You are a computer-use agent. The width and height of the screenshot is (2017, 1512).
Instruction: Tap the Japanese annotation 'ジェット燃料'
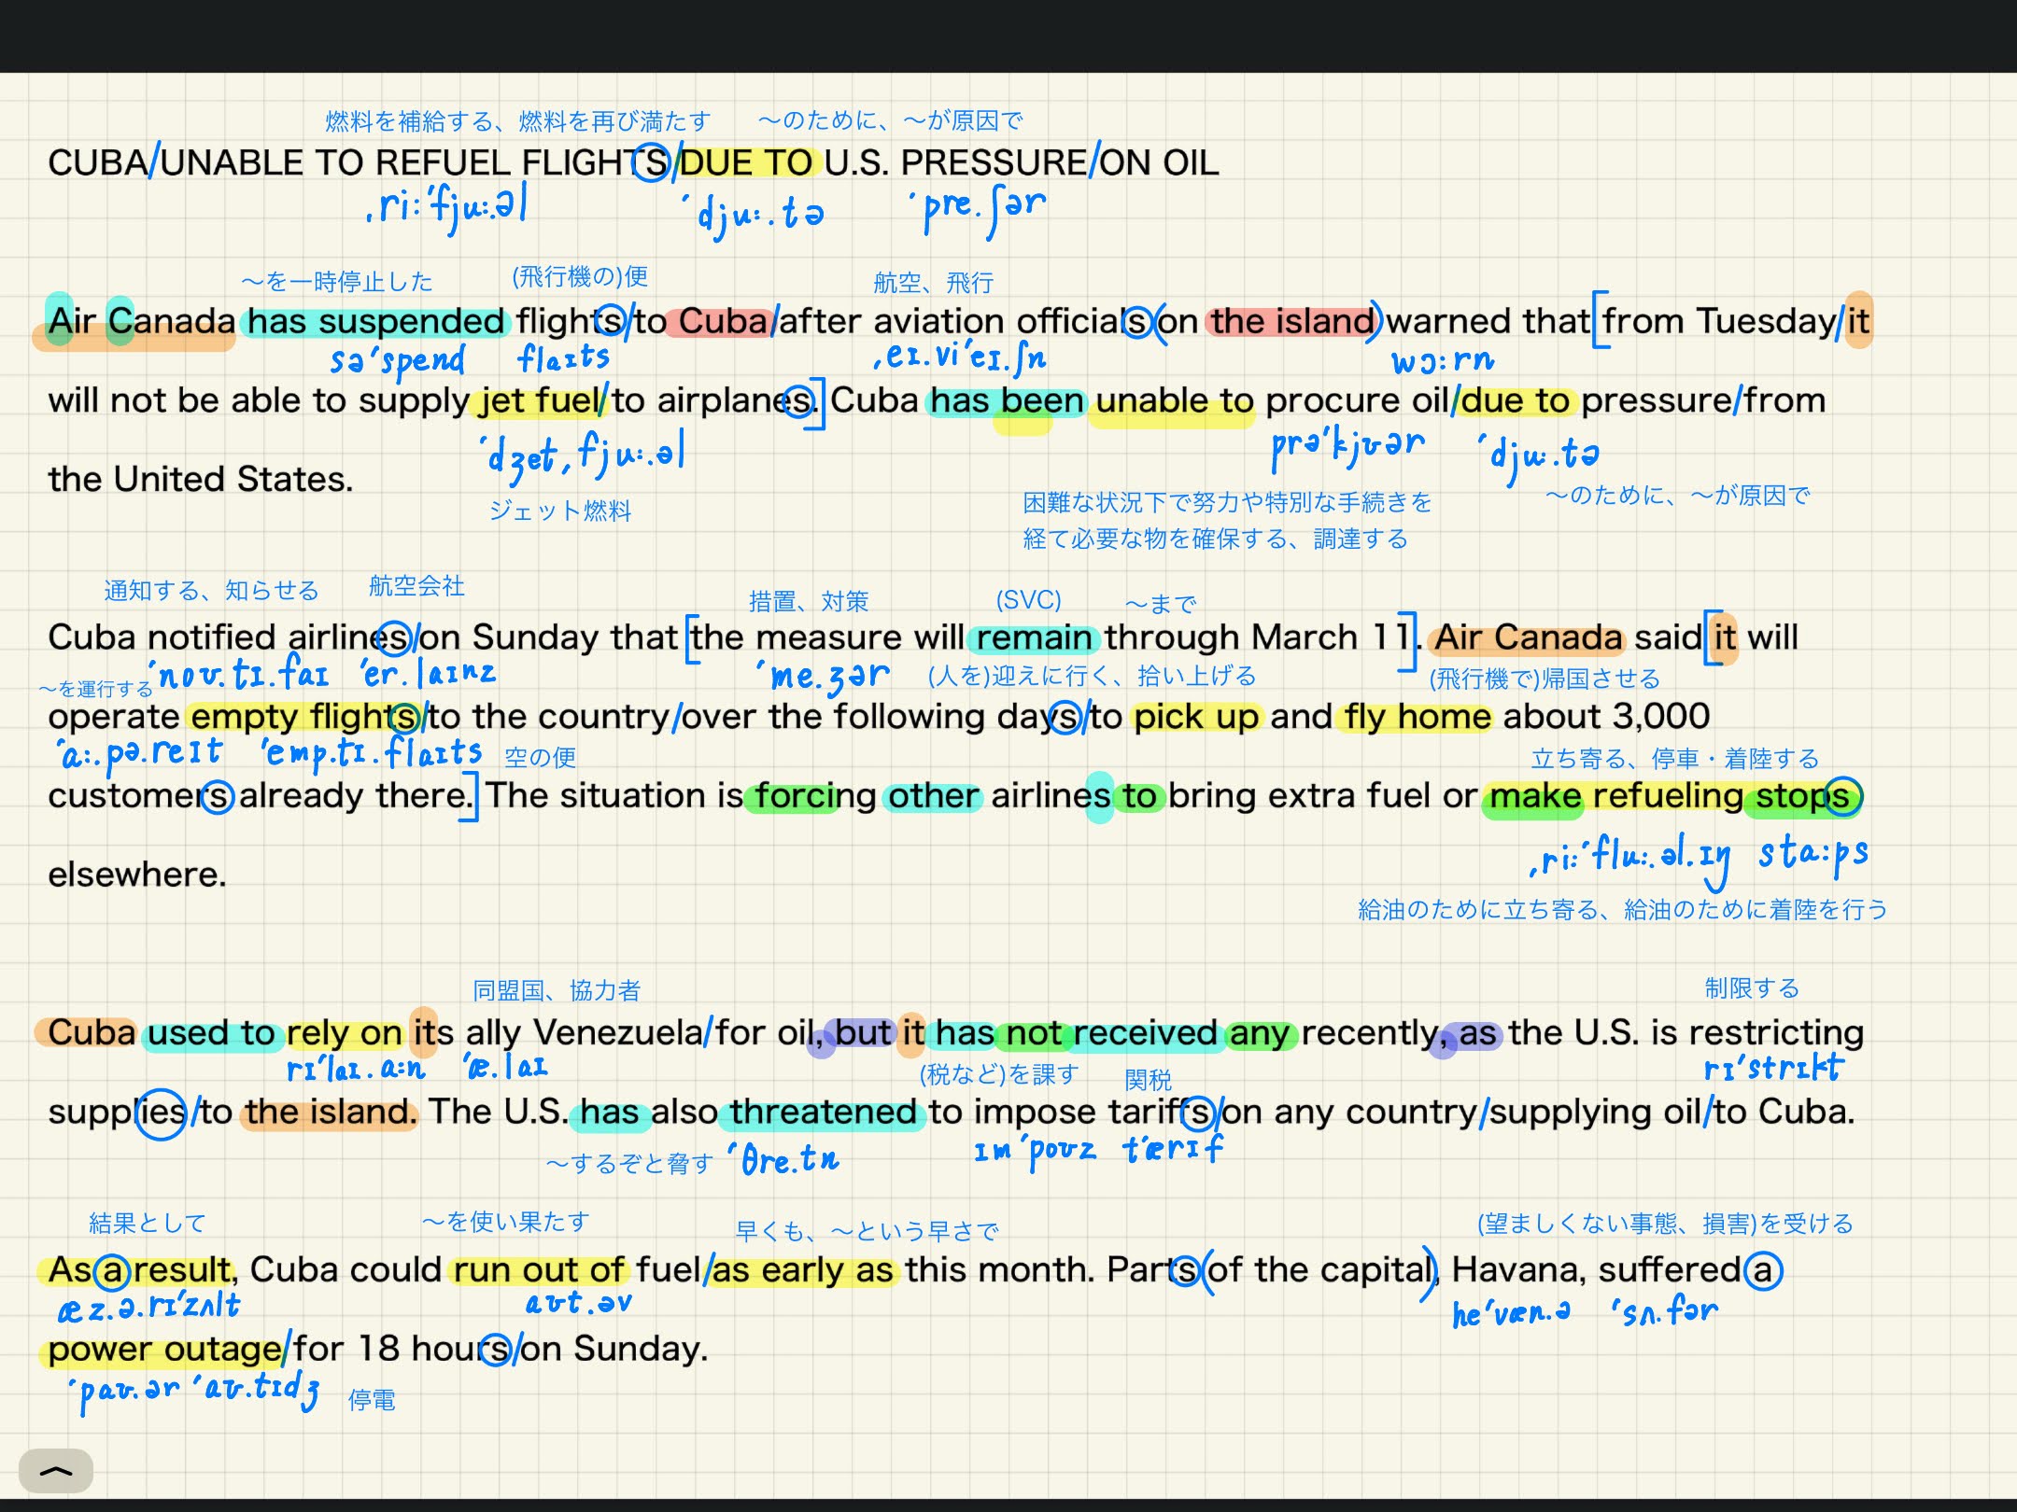(x=560, y=511)
